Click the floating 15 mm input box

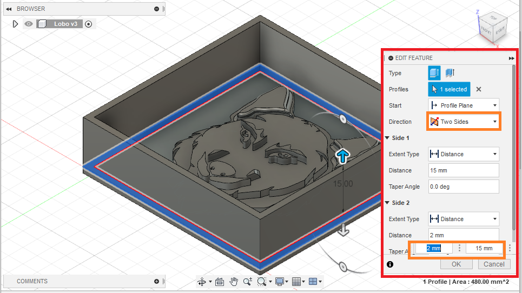tap(484, 248)
